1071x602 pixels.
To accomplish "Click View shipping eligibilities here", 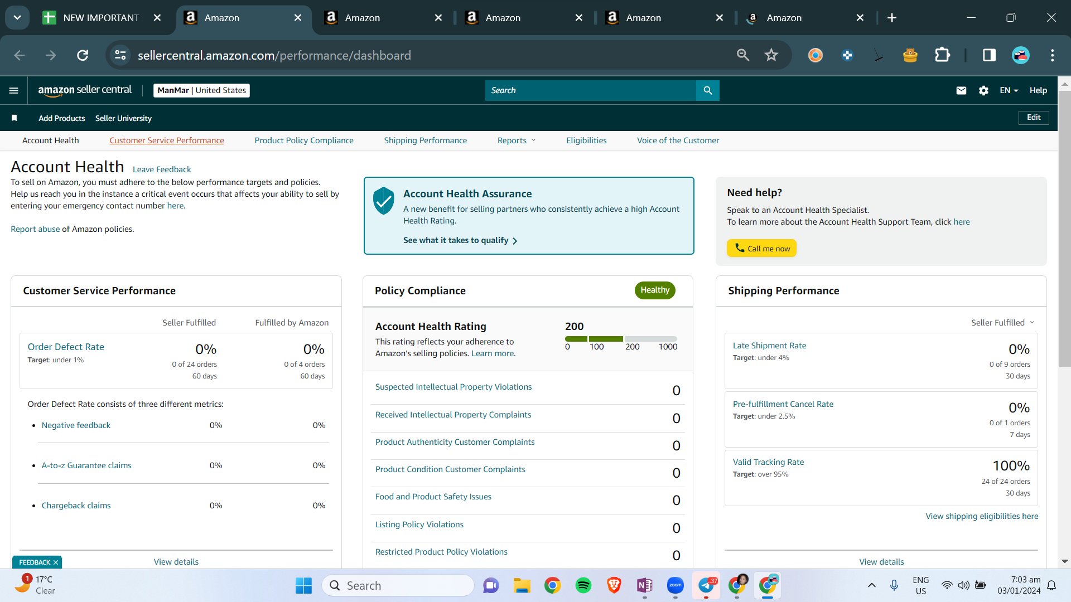I will [982, 516].
